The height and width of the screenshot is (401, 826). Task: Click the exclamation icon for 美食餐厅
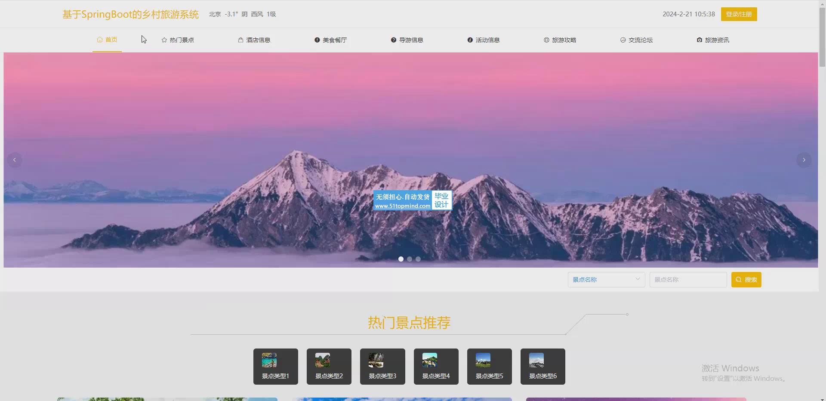[x=317, y=40]
